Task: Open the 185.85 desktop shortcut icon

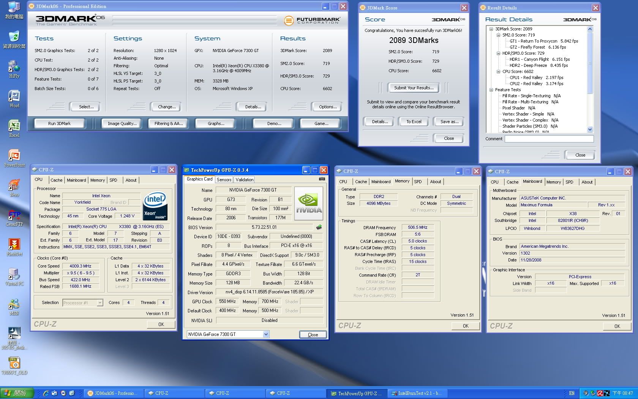Action: point(14,337)
